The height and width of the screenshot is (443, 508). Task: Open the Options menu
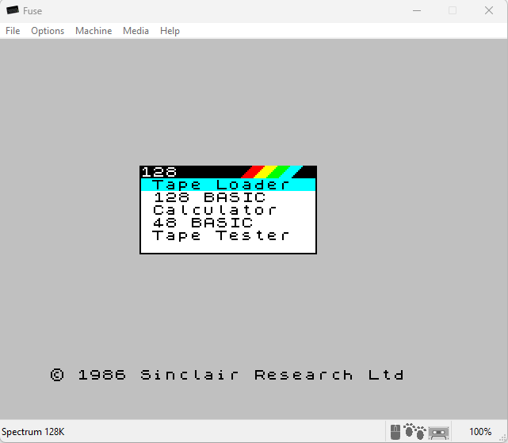click(x=48, y=31)
